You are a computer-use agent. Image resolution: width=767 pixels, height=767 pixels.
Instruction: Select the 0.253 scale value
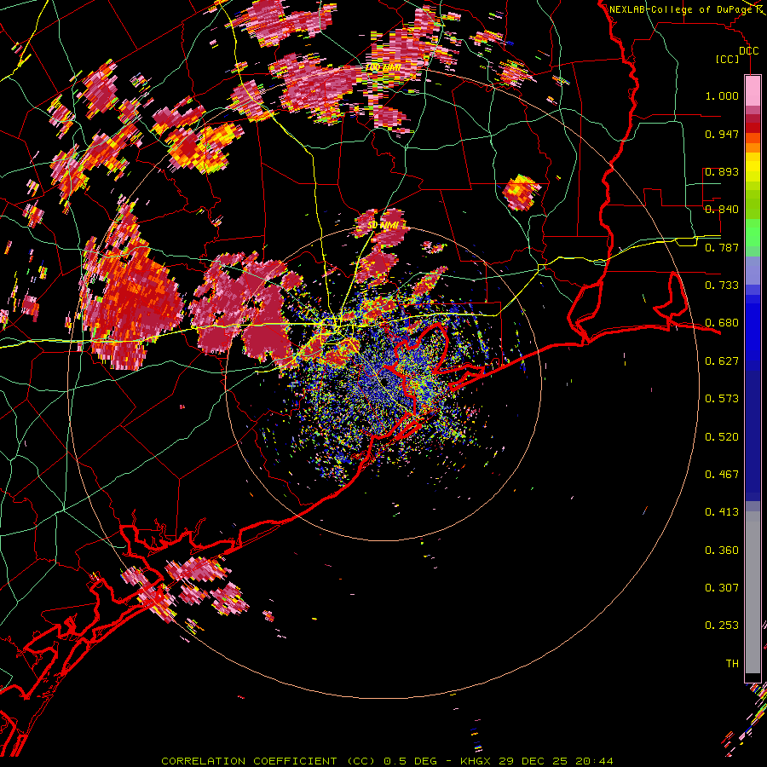pos(722,626)
